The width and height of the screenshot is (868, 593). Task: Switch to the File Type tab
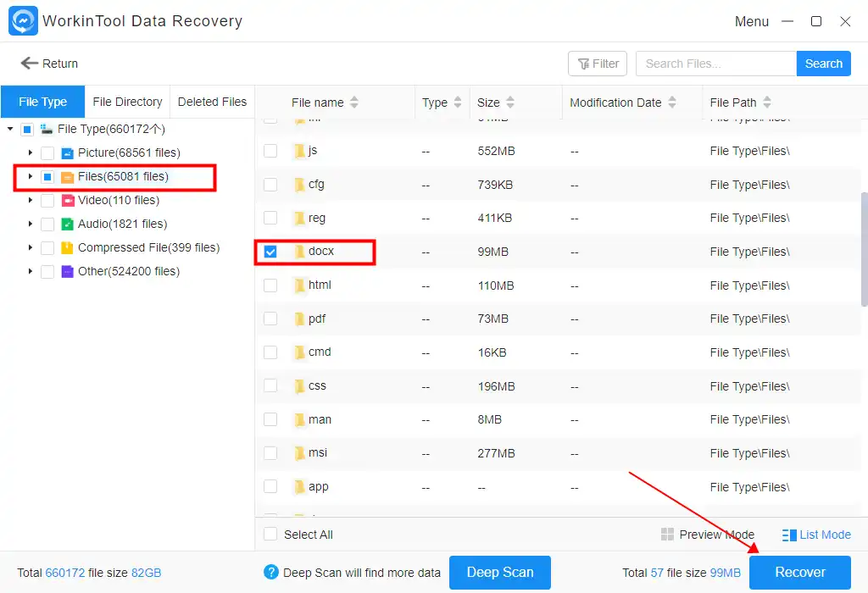42,102
